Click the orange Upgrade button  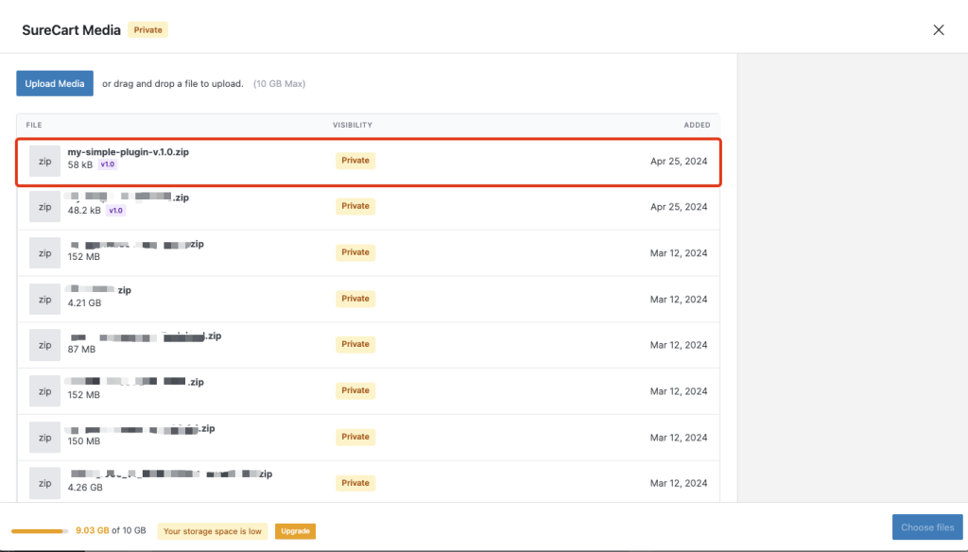click(x=295, y=531)
